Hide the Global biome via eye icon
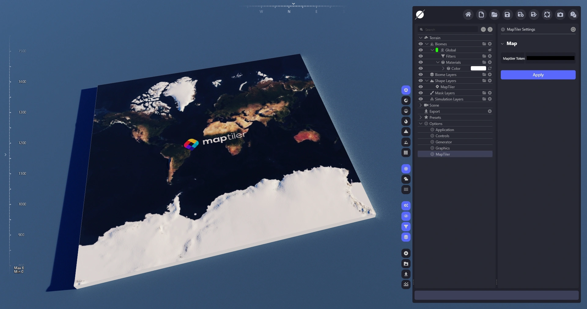 421,50
